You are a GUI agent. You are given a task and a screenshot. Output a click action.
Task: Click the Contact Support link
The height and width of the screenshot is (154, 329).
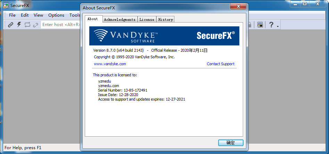pos(221,64)
